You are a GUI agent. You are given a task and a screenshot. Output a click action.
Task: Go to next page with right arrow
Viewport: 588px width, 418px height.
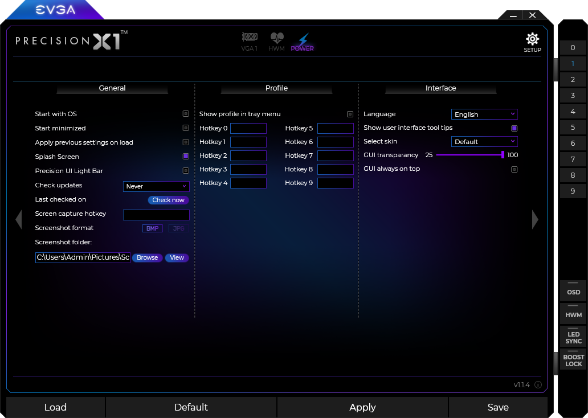(x=535, y=219)
